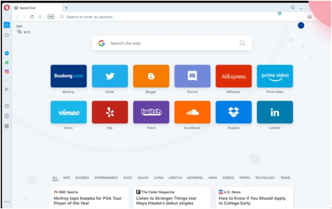Select the SPORTS news category
332x209 pixels.
(x=244, y=178)
